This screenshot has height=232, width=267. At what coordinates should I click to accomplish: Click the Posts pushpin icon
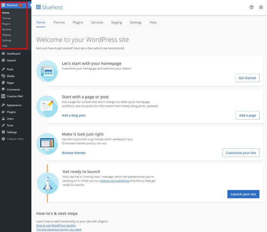point(3,69)
